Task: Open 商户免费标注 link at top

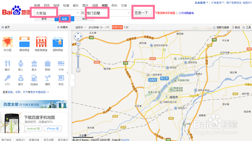Action: pyautogui.click(x=234, y=3)
